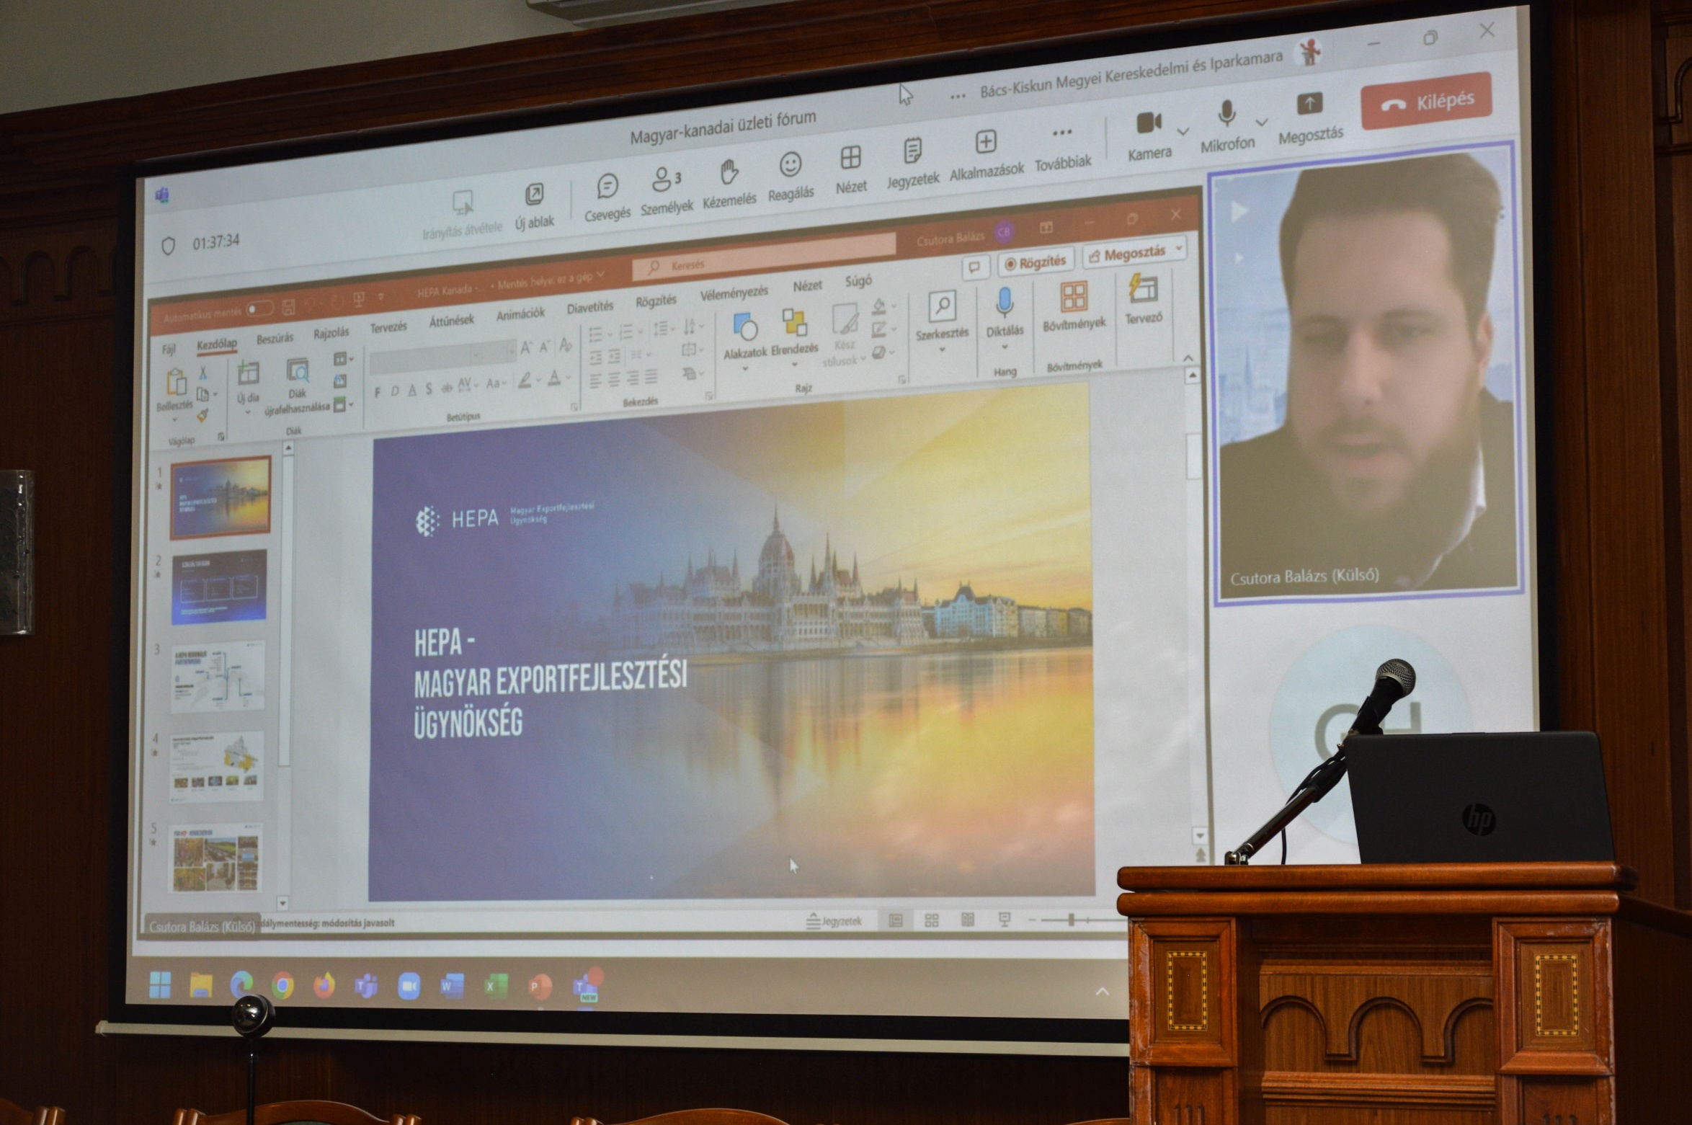Switch to the Tervezés tab
1692x1125 pixels.
coord(388,327)
